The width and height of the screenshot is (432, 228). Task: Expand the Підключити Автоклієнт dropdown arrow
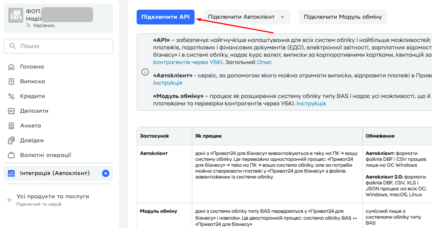(282, 17)
